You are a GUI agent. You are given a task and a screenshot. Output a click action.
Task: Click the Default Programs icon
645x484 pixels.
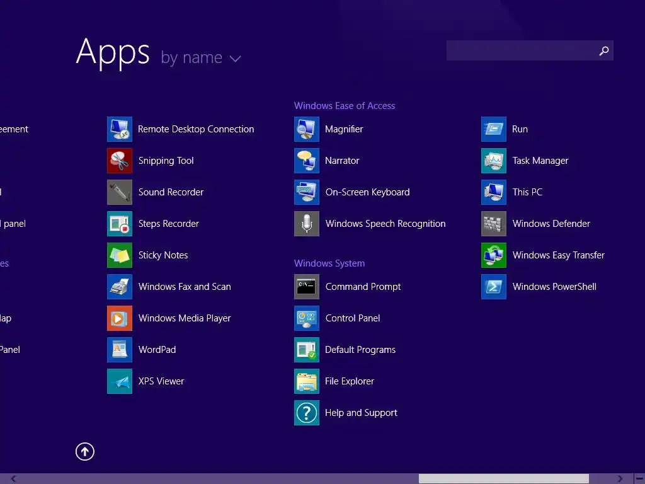pyautogui.click(x=307, y=350)
